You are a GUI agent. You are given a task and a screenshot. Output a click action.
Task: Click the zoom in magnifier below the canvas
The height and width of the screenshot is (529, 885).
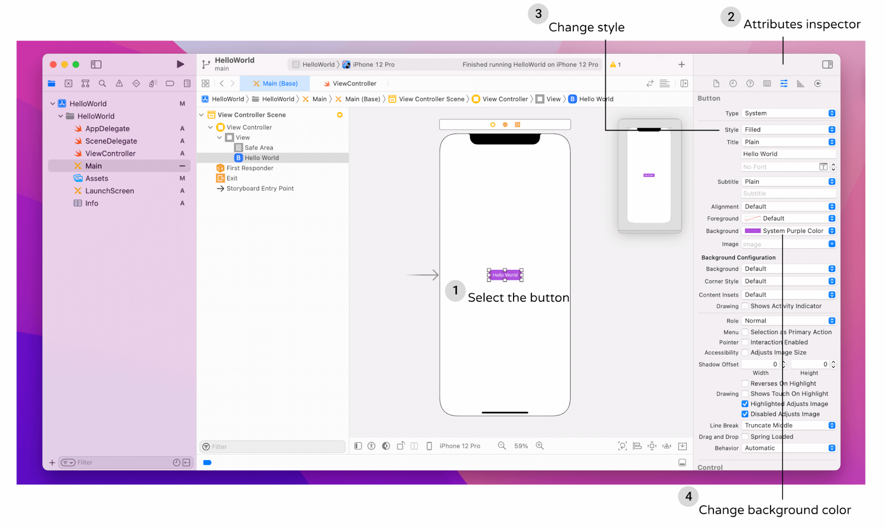(539, 446)
